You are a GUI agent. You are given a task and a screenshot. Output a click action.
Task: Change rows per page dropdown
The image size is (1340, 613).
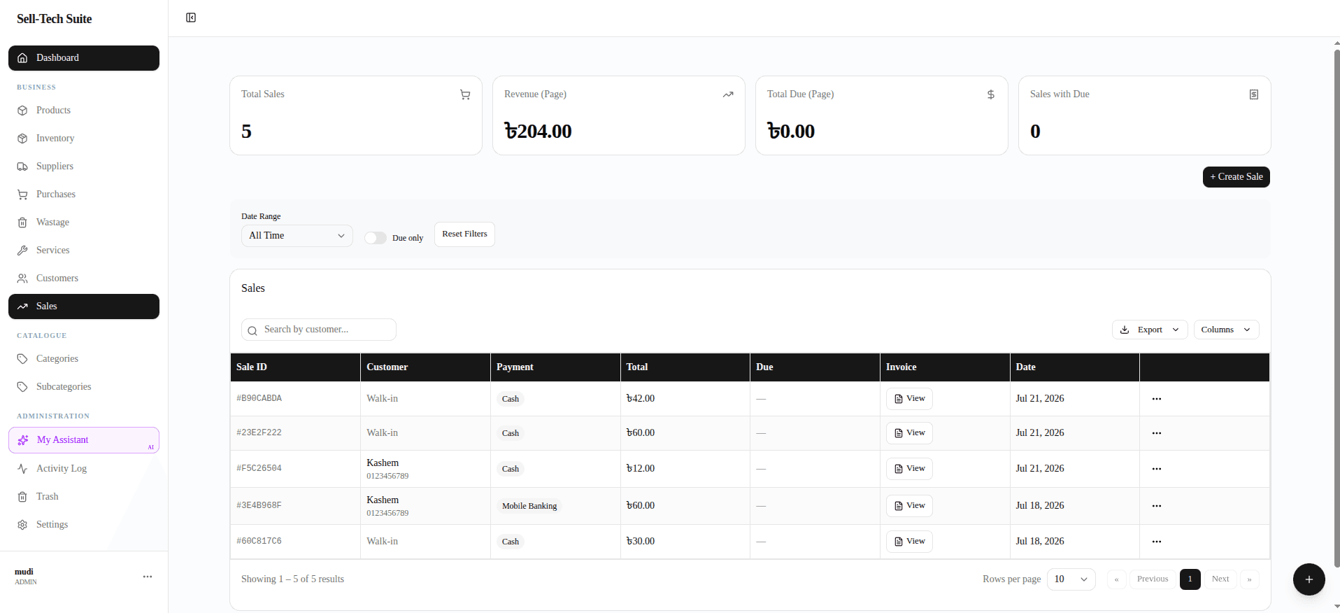1071,579
